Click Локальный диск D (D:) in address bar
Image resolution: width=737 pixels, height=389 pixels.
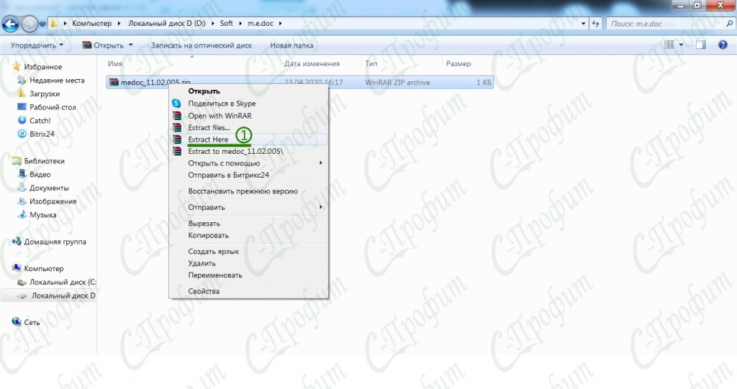tap(167, 23)
